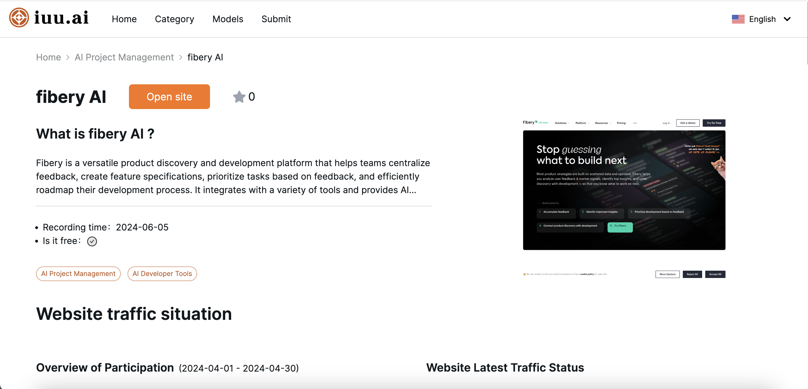Follow AI Project Management breadcrumb link
Image resolution: width=808 pixels, height=389 pixels.
tap(124, 57)
